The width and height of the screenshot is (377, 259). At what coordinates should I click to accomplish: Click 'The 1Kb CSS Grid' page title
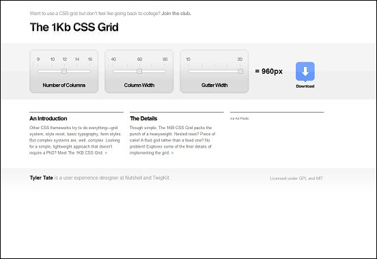pyautogui.click(x=74, y=27)
